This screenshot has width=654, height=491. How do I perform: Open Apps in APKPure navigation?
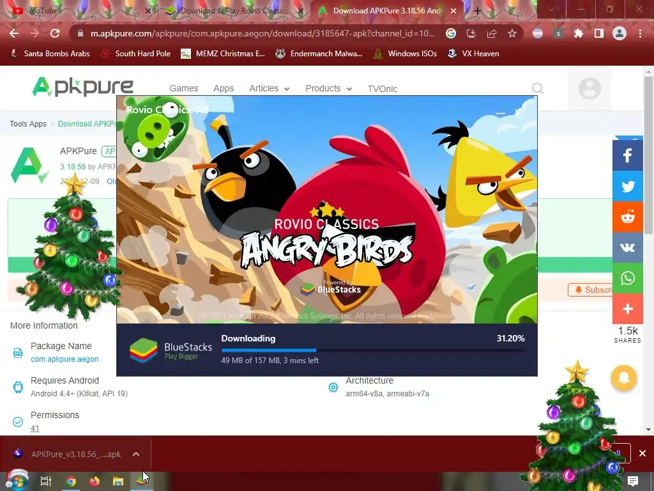pos(224,88)
